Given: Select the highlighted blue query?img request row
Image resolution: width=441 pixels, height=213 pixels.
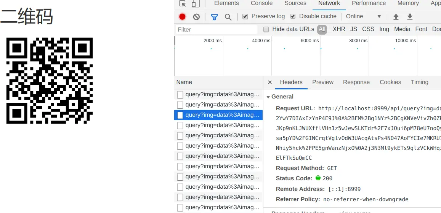Looking at the screenshot, I should click(x=218, y=115).
